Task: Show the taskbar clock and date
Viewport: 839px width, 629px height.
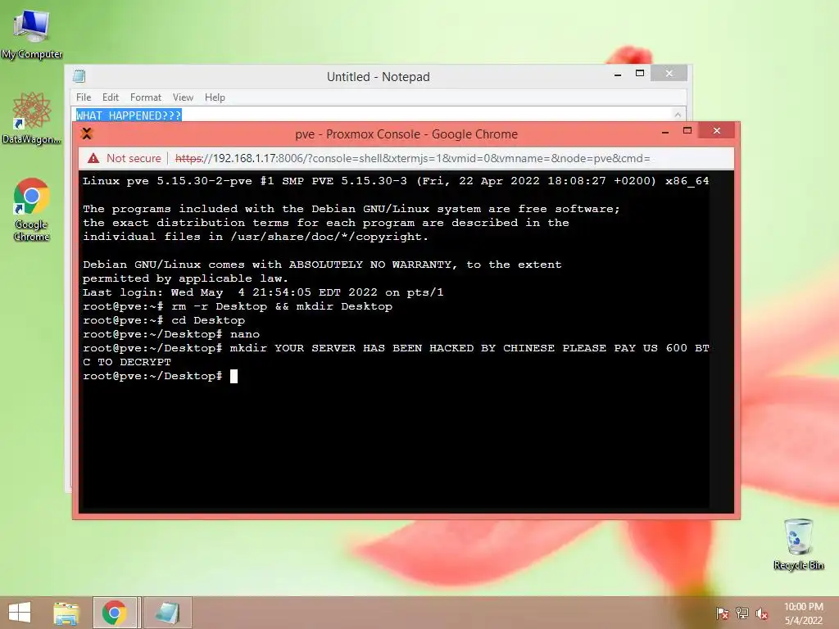Action: (x=803, y=613)
